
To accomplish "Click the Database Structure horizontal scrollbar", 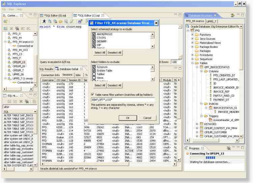I will (212, 140).
